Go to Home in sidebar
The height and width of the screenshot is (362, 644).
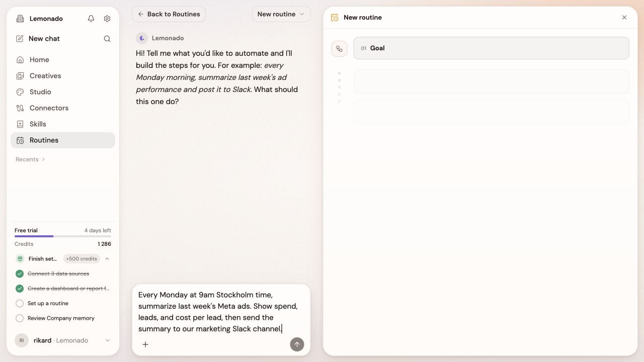tap(63, 60)
